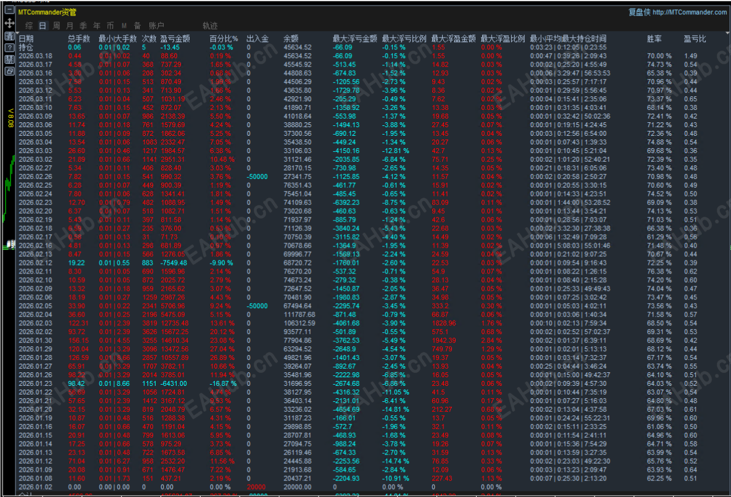Viewport: 731px width, 497px height.
Task: Click the 最小|平均|最大持仓时间 header
Action: click(568, 39)
